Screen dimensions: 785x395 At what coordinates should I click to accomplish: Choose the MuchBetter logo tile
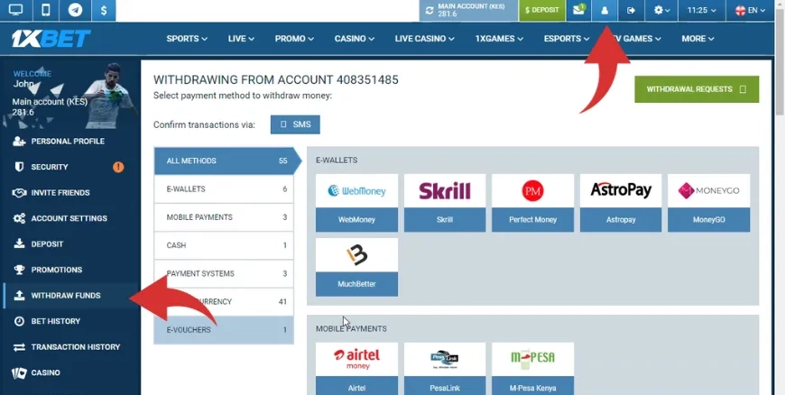click(x=357, y=255)
